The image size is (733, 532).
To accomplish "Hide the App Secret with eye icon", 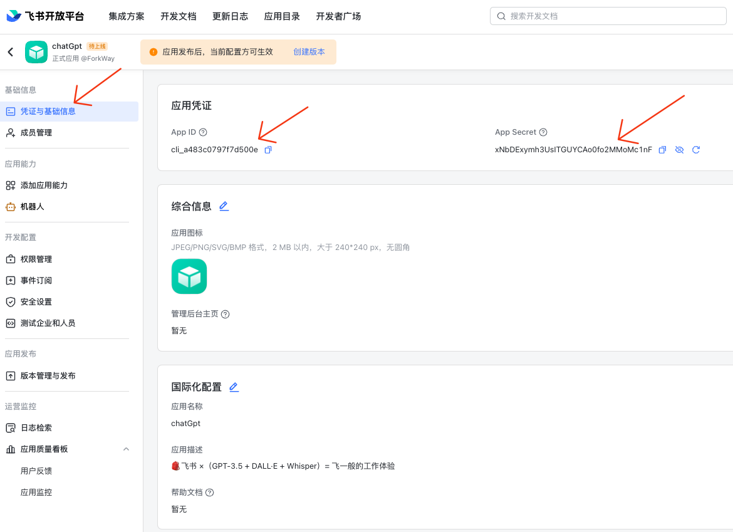I will 679,150.
